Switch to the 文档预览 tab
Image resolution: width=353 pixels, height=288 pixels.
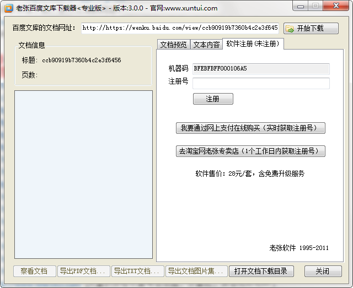(174, 45)
